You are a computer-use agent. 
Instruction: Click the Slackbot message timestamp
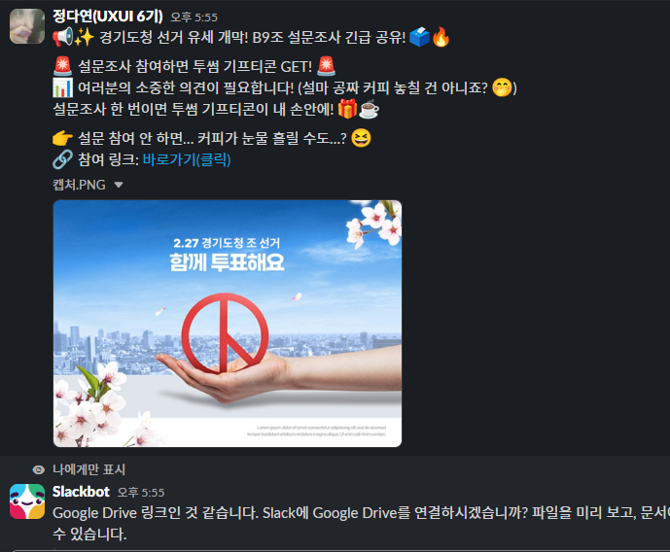(141, 493)
